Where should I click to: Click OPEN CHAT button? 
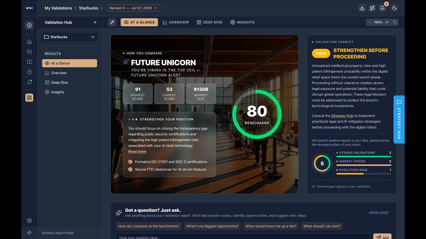click(379, 213)
